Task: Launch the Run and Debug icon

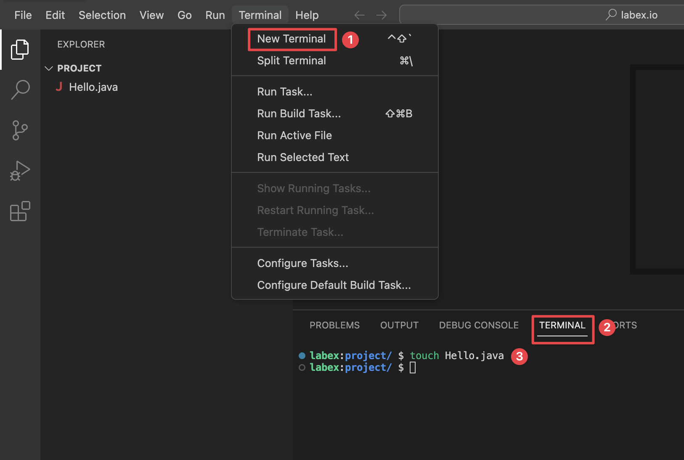Action: pos(20,171)
